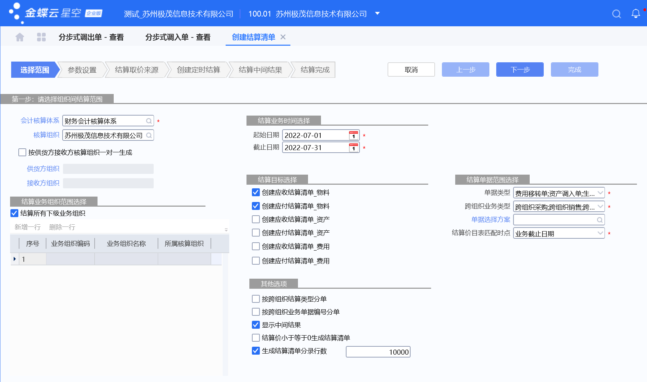Go to the 结算中间结果 wizard step
The height and width of the screenshot is (382, 647).
[261, 70]
